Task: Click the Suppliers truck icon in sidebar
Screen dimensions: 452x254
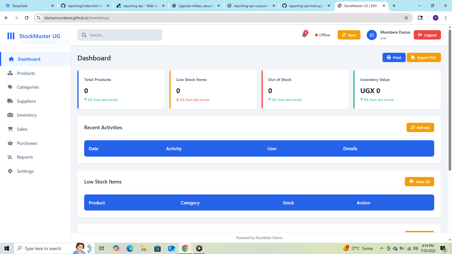Action: [10, 101]
